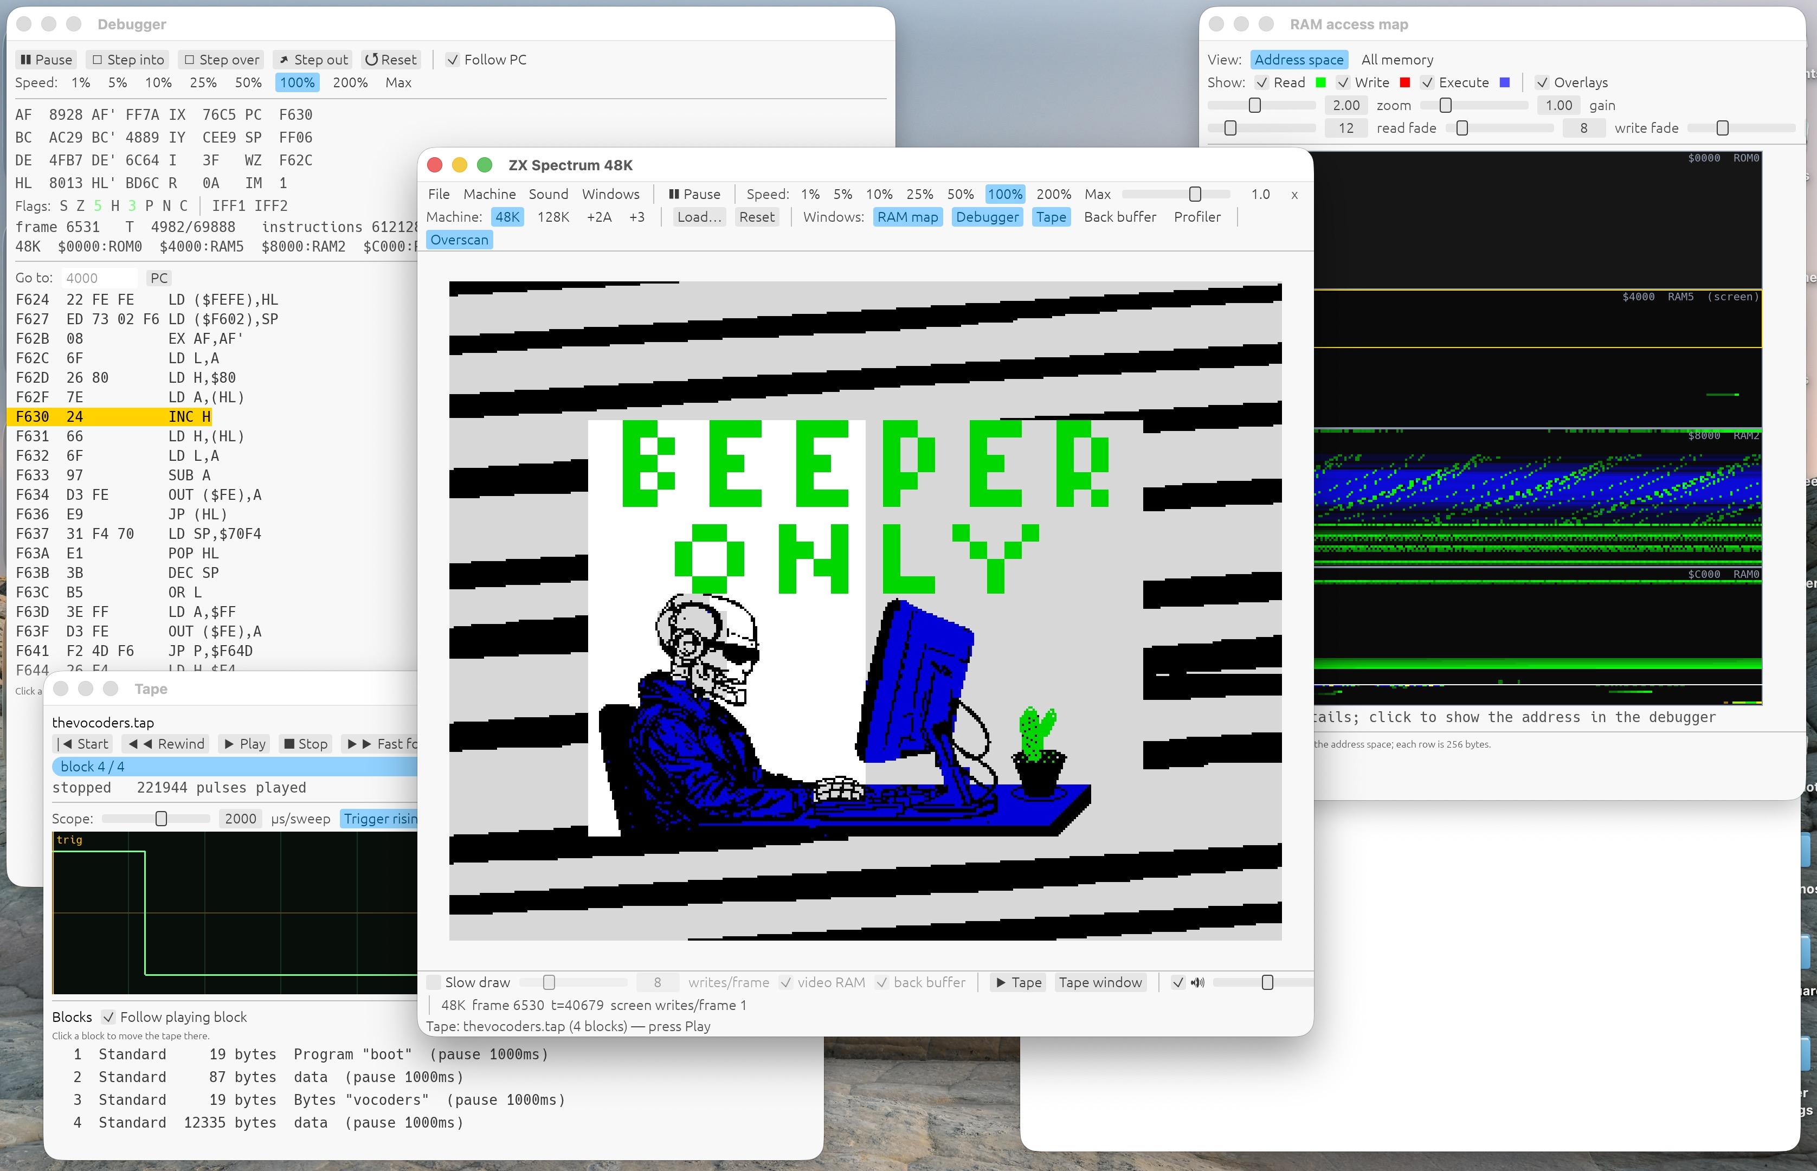Toggle the Tape window toggle in the Windows row
The height and width of the screenshot is (1171, 1817).
click(1051, 217)
